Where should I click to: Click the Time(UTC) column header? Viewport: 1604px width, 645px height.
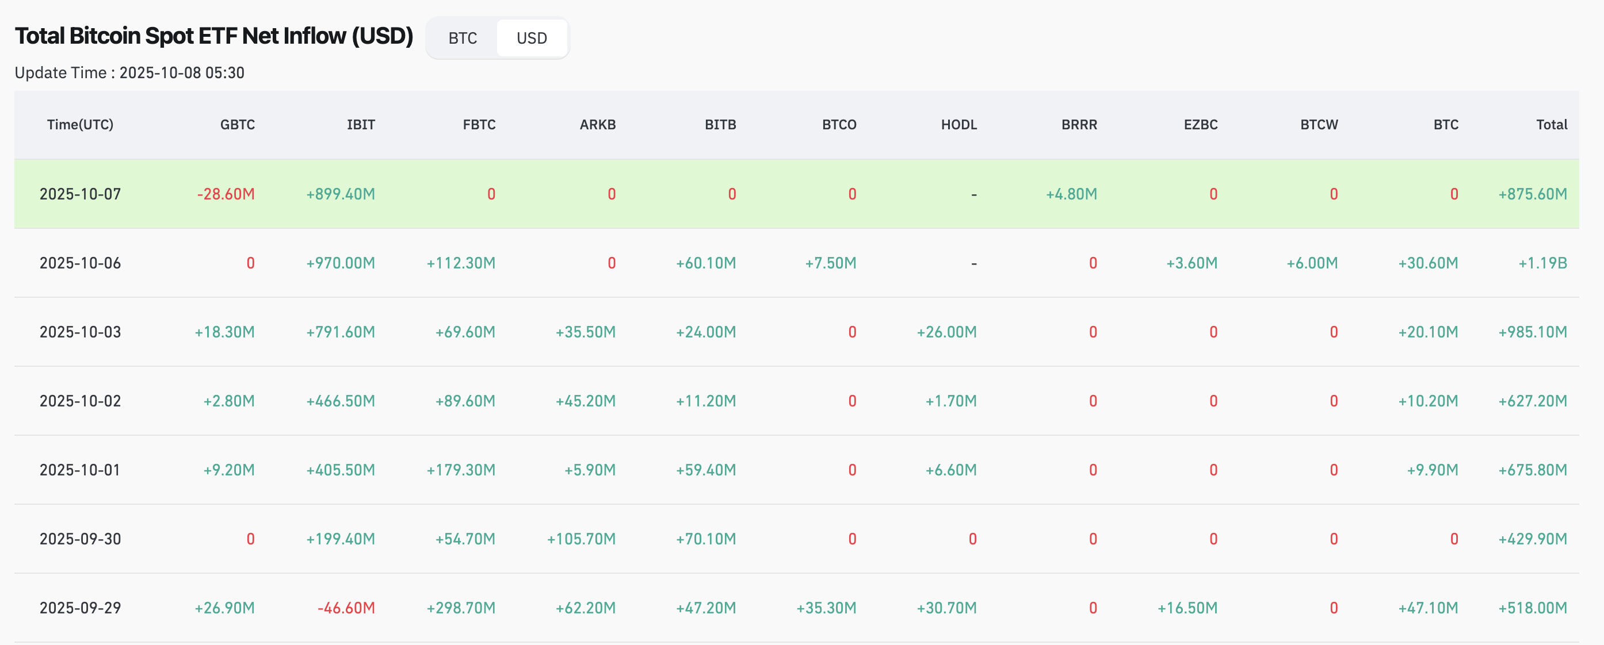81,124
